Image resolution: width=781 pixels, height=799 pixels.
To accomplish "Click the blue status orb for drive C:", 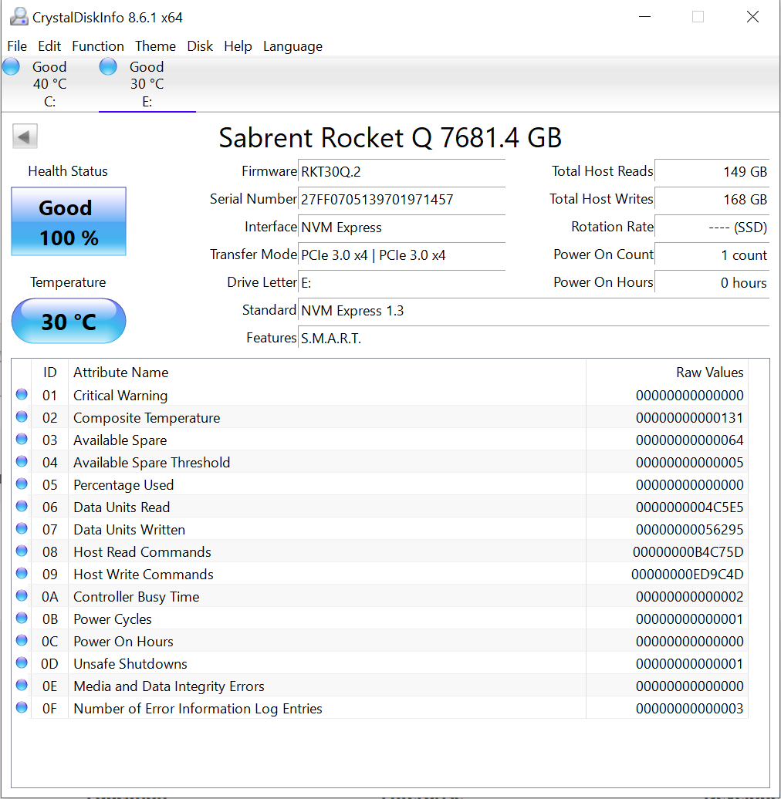I will click(x=12, y=67).
